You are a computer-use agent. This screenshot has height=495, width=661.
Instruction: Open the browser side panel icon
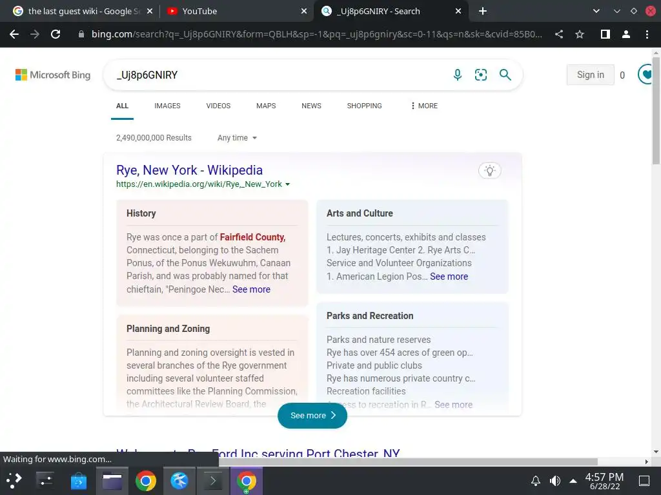[x=605, y=34]
